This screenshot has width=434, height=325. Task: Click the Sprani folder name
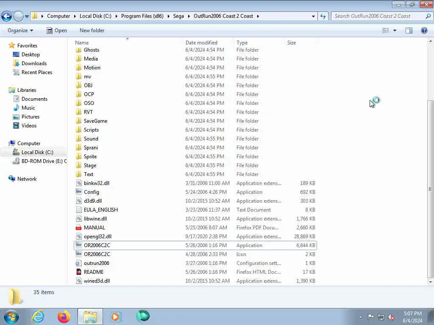coord(91,148)
